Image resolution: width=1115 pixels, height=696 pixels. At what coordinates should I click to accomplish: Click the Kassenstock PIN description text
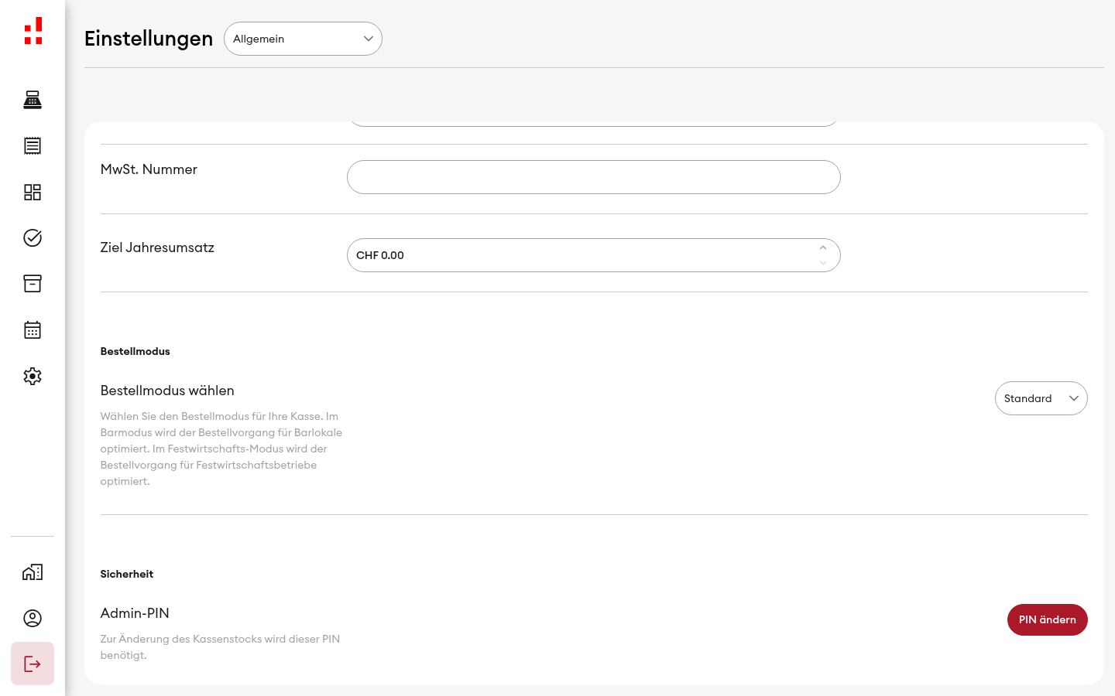pyautogui.click(x=220, y=647)
